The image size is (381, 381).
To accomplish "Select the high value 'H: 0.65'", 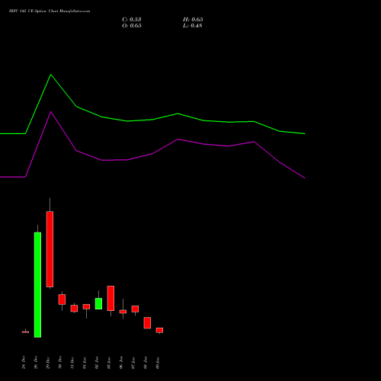I will pyautogui.click(x=193, y=20).
